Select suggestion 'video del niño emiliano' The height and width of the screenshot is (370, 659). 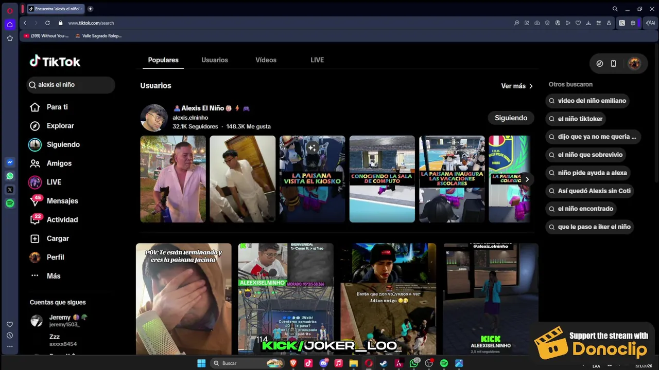[x=587, y=101]
